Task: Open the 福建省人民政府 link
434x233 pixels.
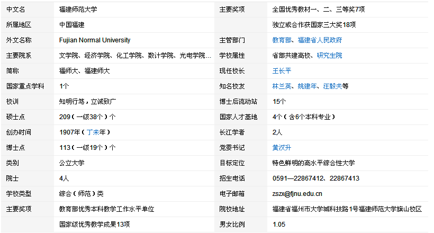Action: pos(320,40)
